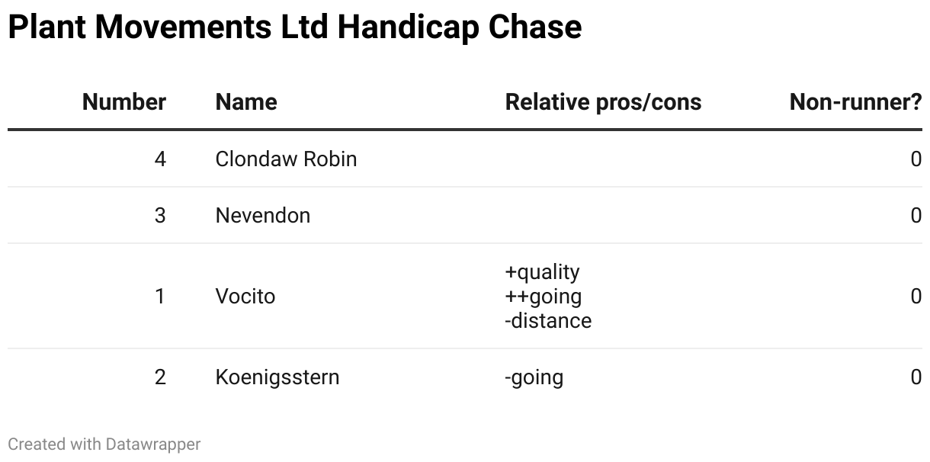This screenshot has width=930, height=462.
Task: Click the +quality text for Vocito
Action: [542, 272]
